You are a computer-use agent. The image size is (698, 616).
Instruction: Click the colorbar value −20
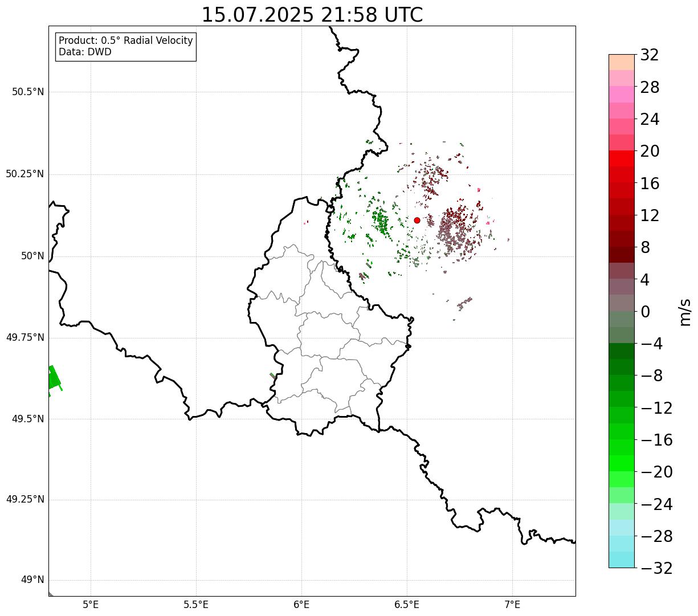tap(656, 472)
